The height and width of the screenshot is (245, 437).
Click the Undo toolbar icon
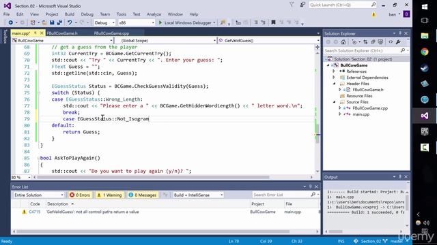pyautogui.click(x=70, y=22)
